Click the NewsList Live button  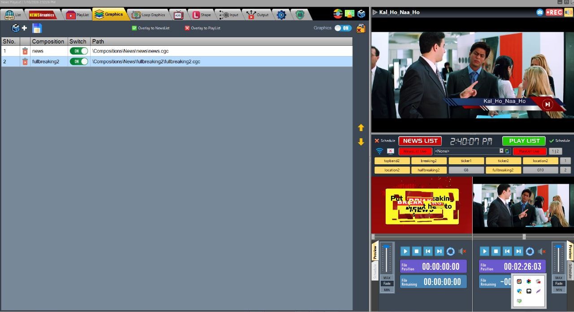click(415, 151)
